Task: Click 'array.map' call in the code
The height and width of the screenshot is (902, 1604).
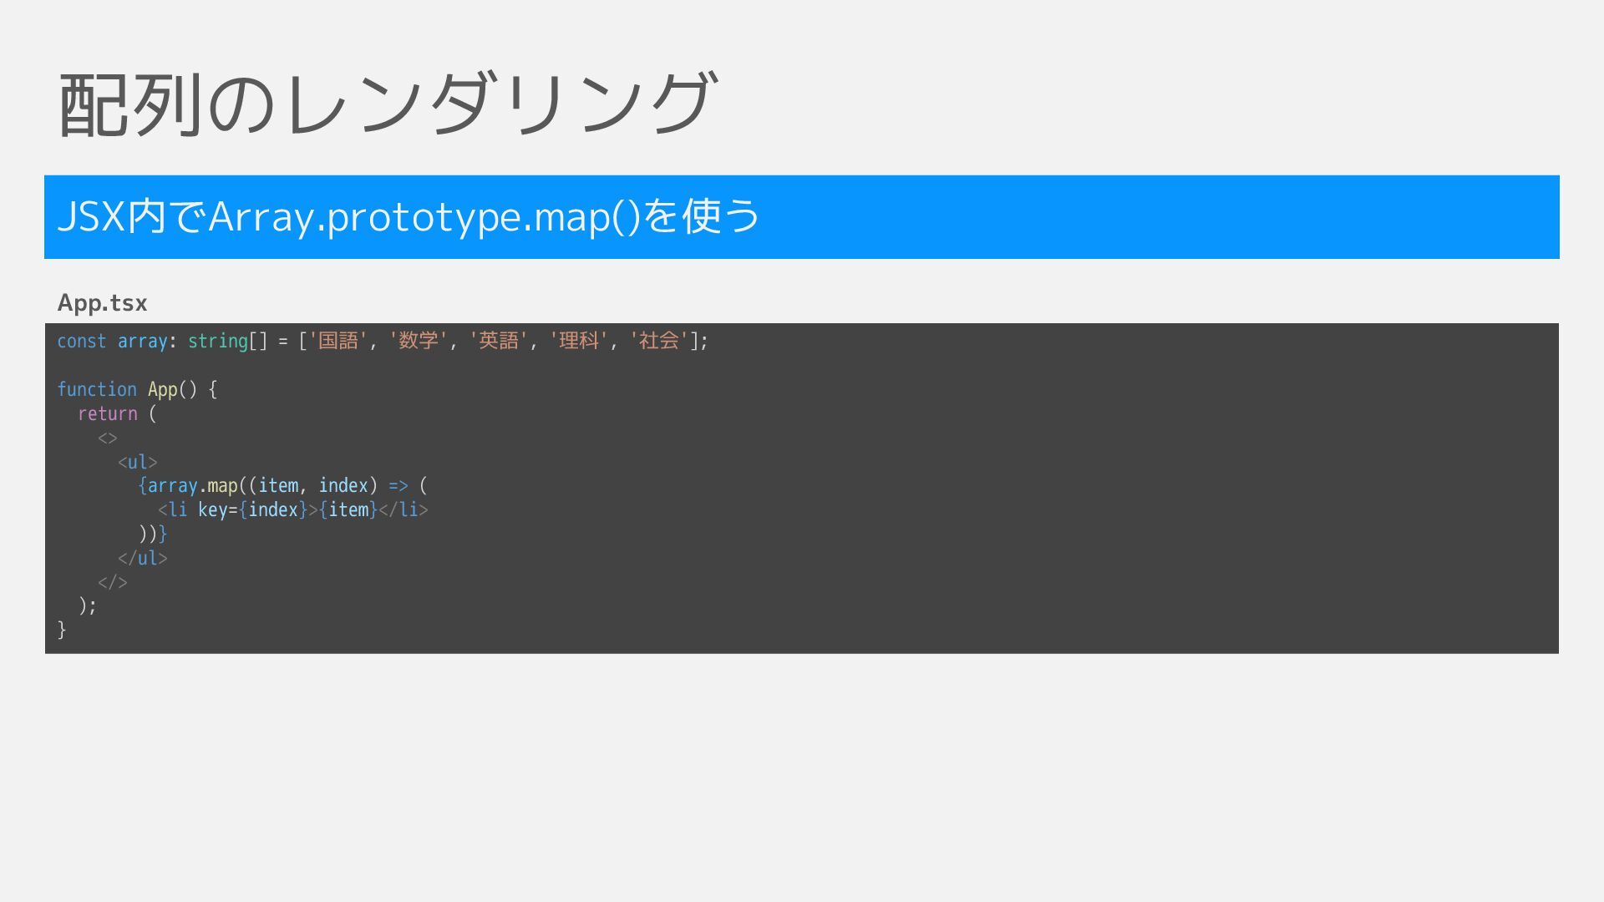Action: (192, 485)
